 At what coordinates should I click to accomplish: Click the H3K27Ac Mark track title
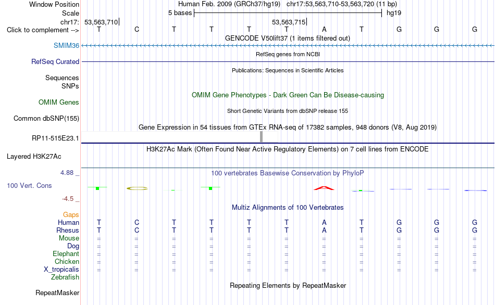coord(288,149)
